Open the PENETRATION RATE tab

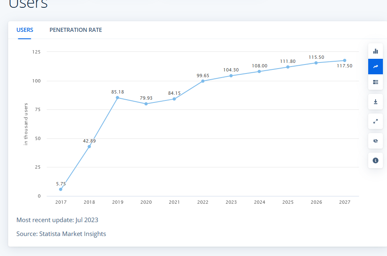[76, 30]
